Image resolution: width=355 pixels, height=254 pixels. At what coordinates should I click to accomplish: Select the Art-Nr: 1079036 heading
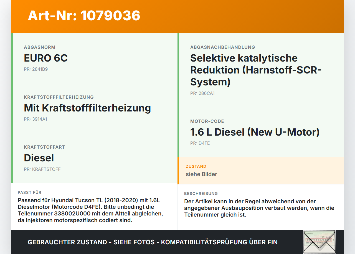pyautogui.click(x=84, y=16)
